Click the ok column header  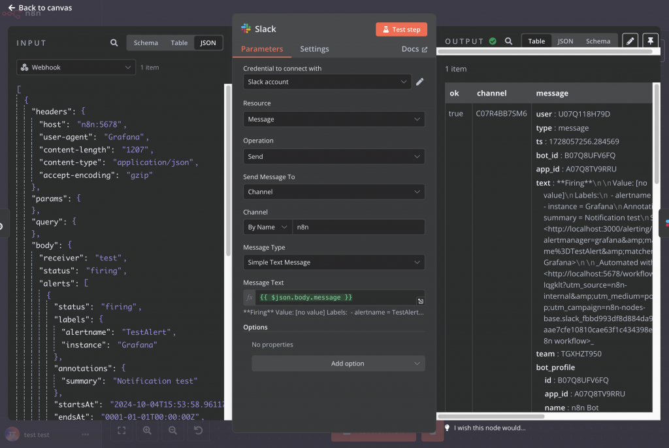coord(455,93)
